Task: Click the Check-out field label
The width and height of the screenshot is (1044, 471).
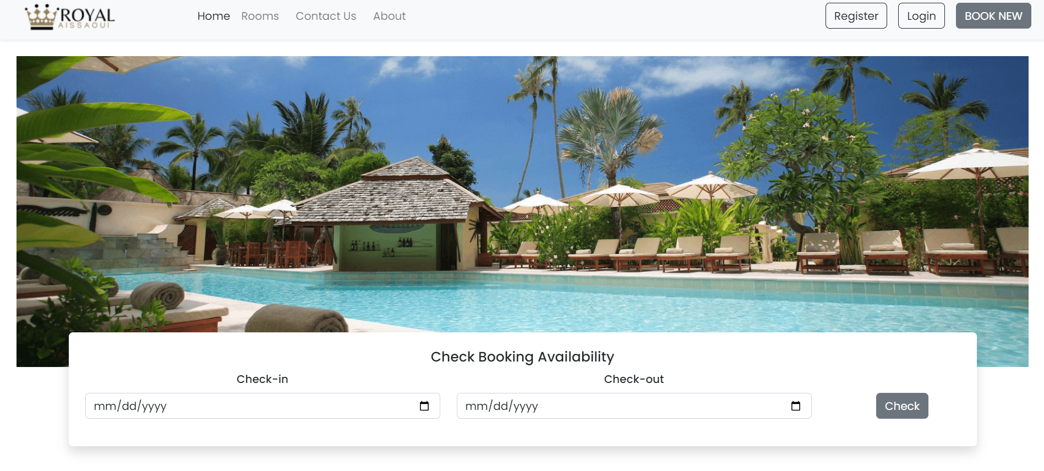Action: tap(633, 379)
